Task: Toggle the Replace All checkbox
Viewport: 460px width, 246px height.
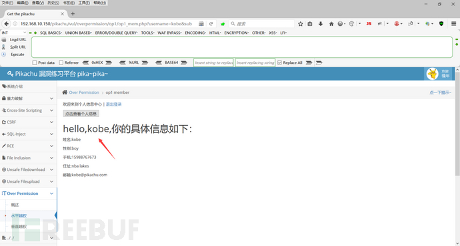Action: [279, 62]
